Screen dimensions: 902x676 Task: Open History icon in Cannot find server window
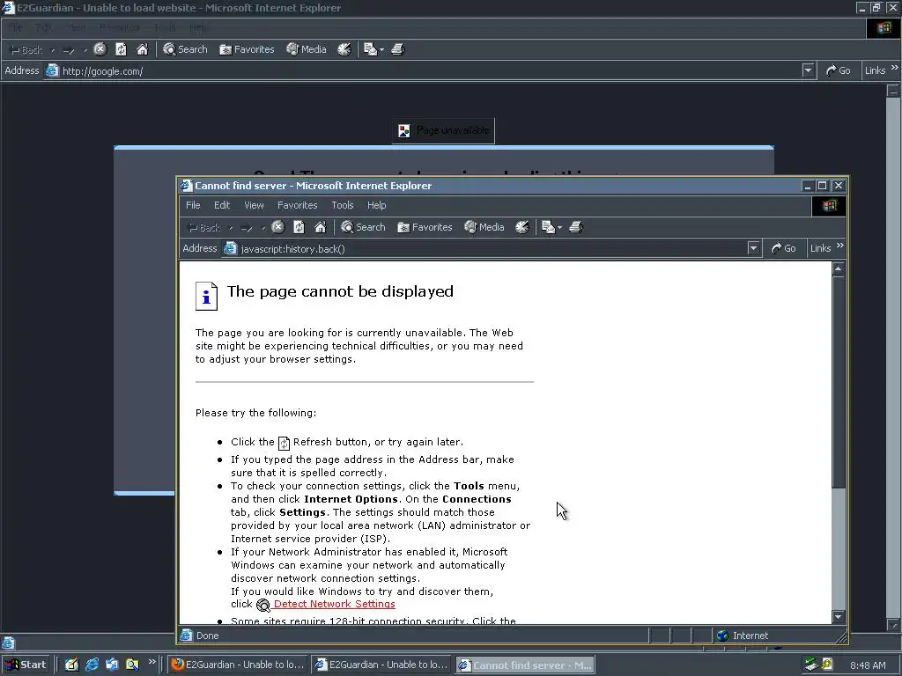[521, 227]
